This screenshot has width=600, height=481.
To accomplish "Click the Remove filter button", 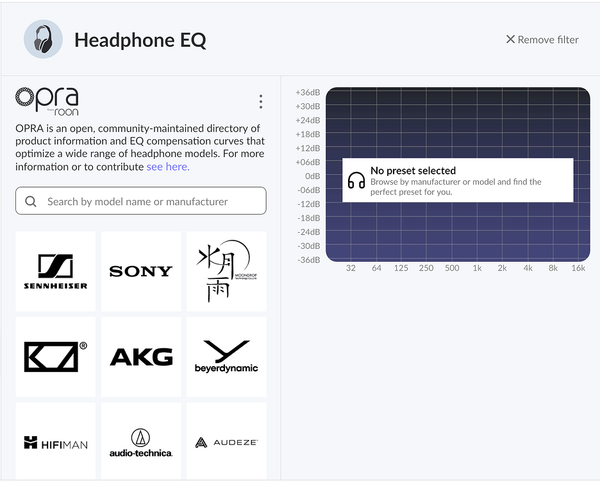I will 542,40.
